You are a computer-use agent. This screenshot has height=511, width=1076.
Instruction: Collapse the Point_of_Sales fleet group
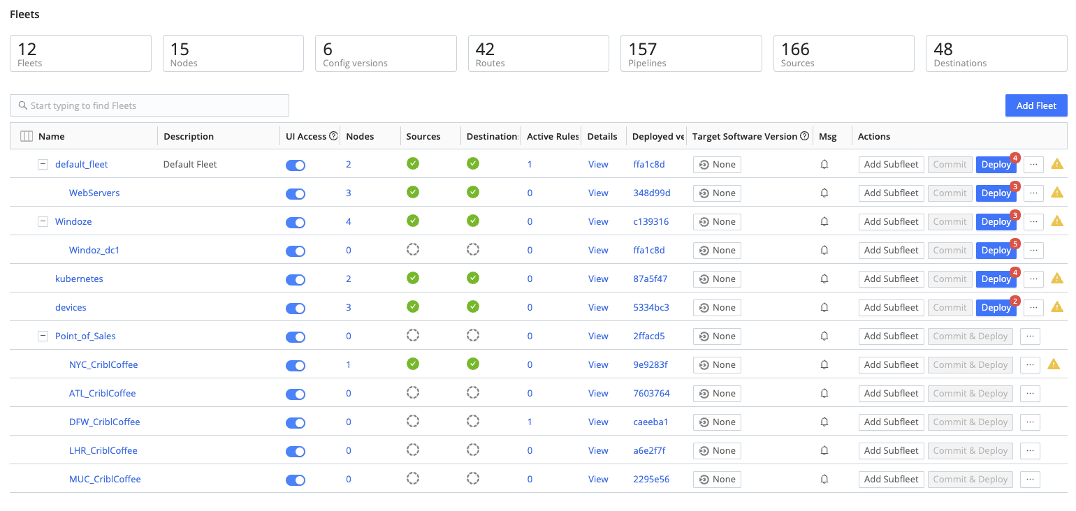pos(43,336)
